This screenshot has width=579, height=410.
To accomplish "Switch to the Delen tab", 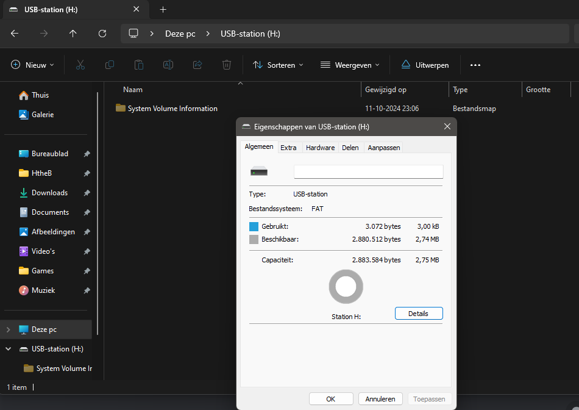I will 350,148.
